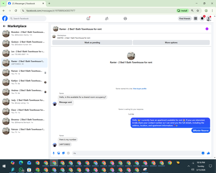
Task: Open the Godson townhouse conversation
Action: click(x=24, y=43)
